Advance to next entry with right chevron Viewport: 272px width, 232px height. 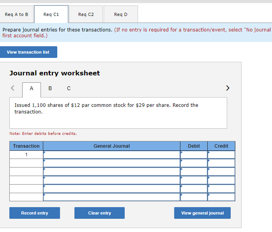pyautogui.click(x=228, y=88)
